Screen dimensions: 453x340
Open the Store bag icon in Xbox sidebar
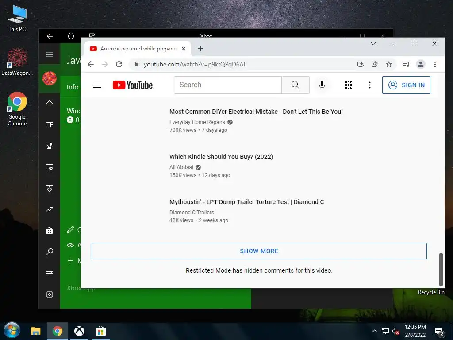click(50, 231)
